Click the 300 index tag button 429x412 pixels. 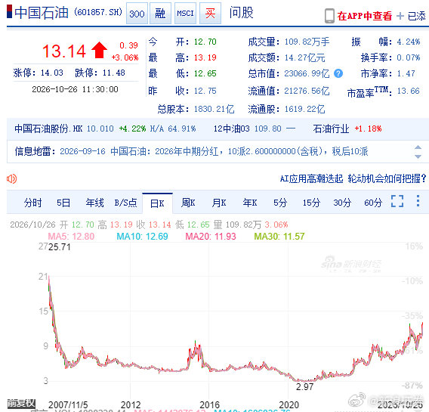[x=137, y=14]
